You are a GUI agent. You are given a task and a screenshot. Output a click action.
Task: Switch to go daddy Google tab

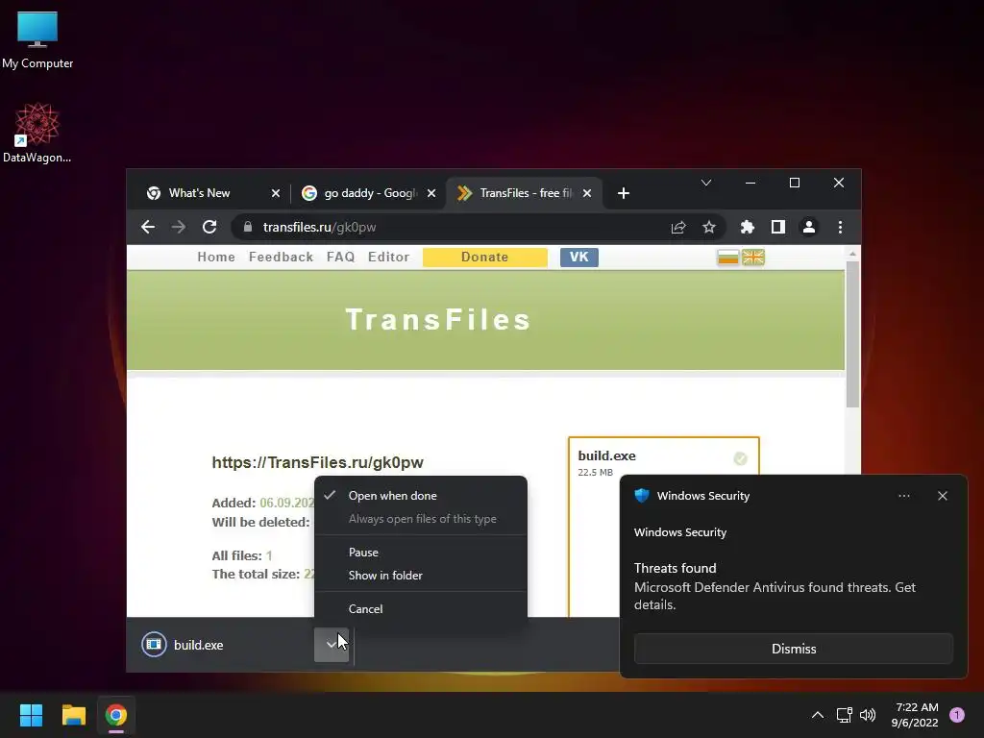tap(368, 193)
